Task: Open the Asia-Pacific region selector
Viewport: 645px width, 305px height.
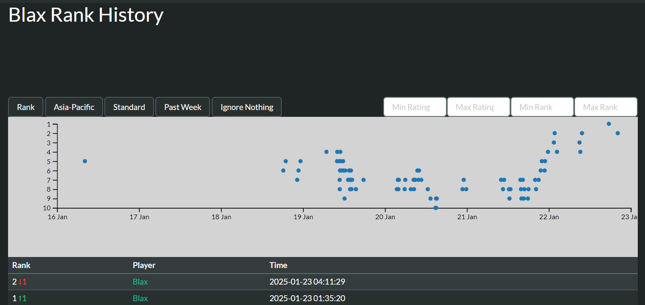Action: pos(74,107)
